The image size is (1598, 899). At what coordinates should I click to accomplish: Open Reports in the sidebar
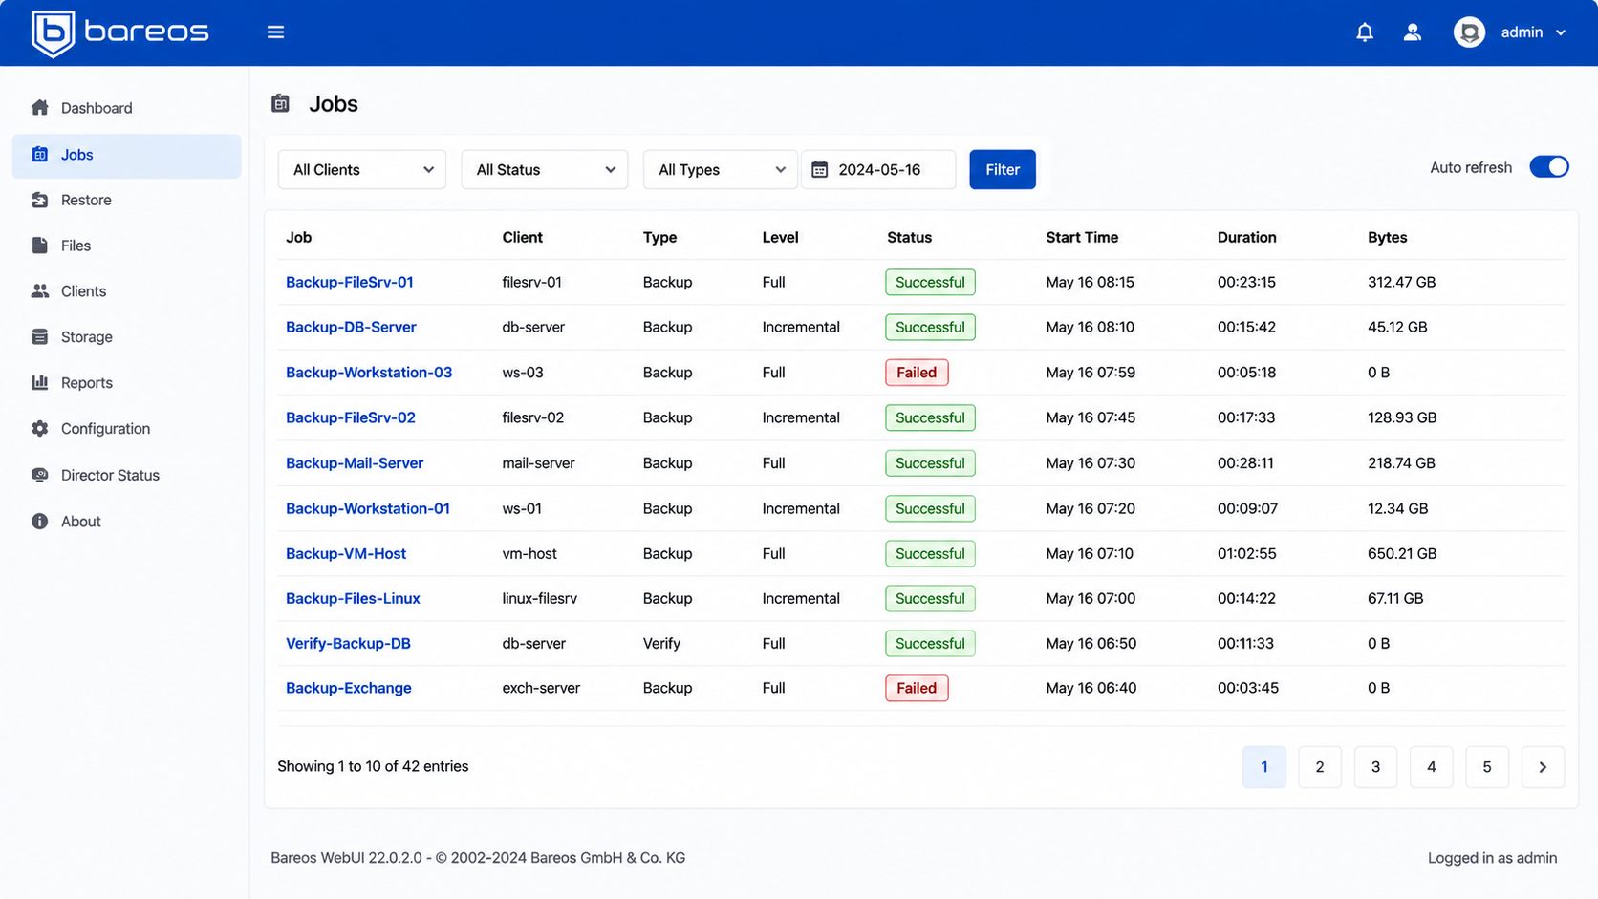(126, 383)
